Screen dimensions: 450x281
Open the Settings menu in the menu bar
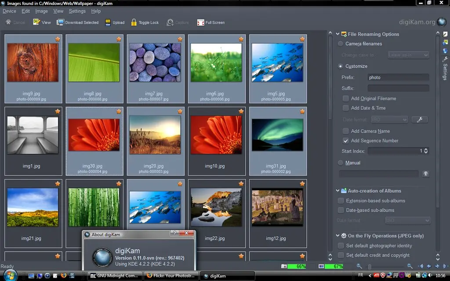[x=77, y=11]
